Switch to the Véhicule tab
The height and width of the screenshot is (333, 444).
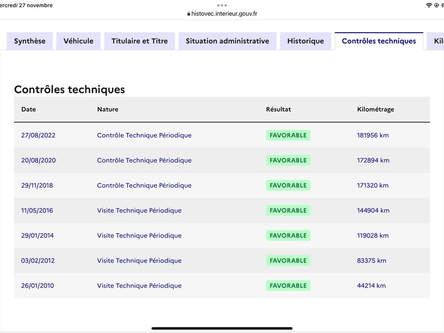click(x=78, y=41)
